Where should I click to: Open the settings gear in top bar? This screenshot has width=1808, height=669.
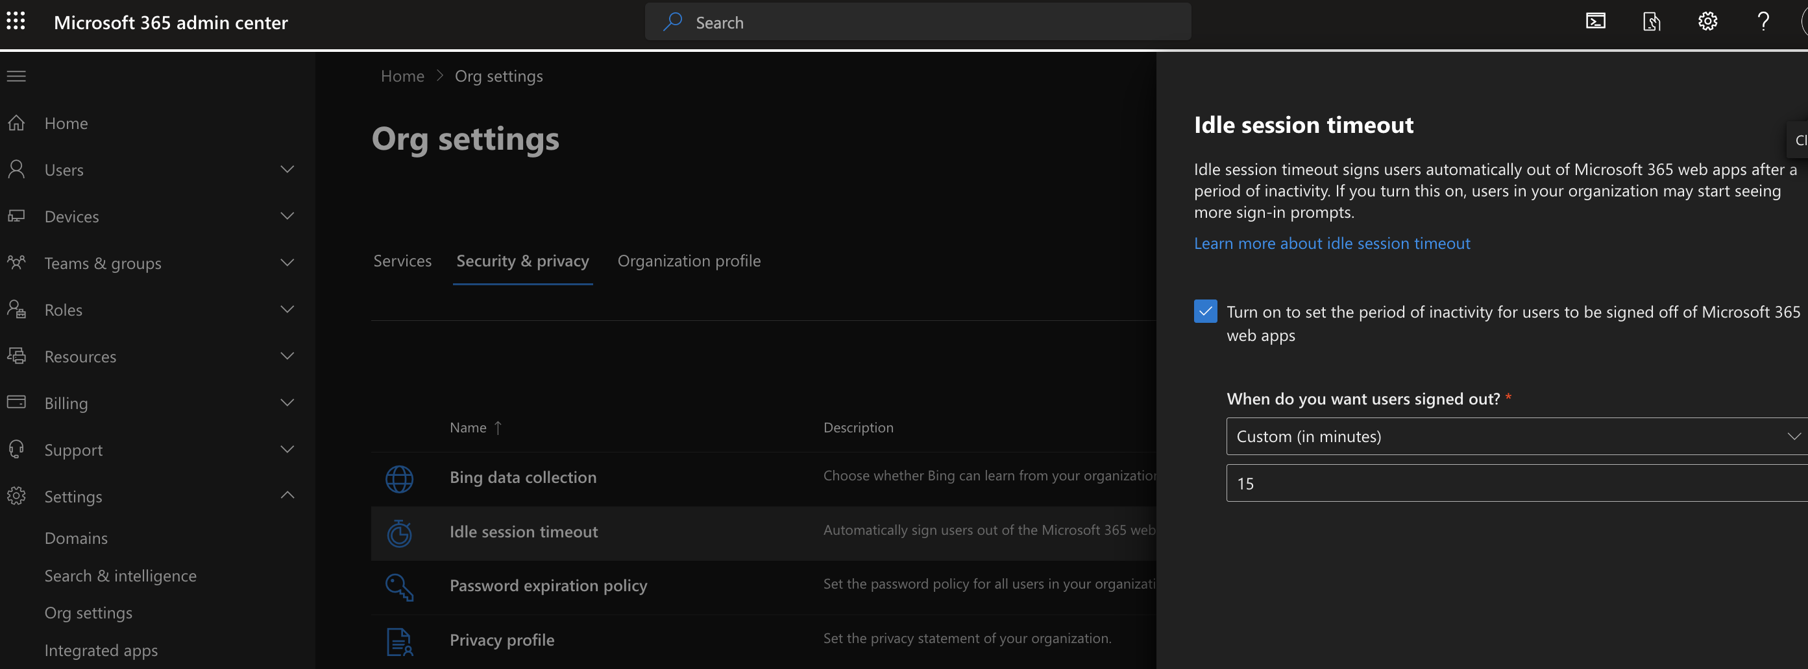pyautogui.click(x=1707, y=22)
